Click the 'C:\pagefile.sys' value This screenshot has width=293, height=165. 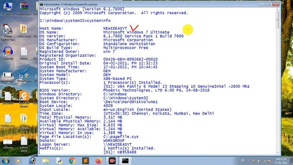pos(121,137)
